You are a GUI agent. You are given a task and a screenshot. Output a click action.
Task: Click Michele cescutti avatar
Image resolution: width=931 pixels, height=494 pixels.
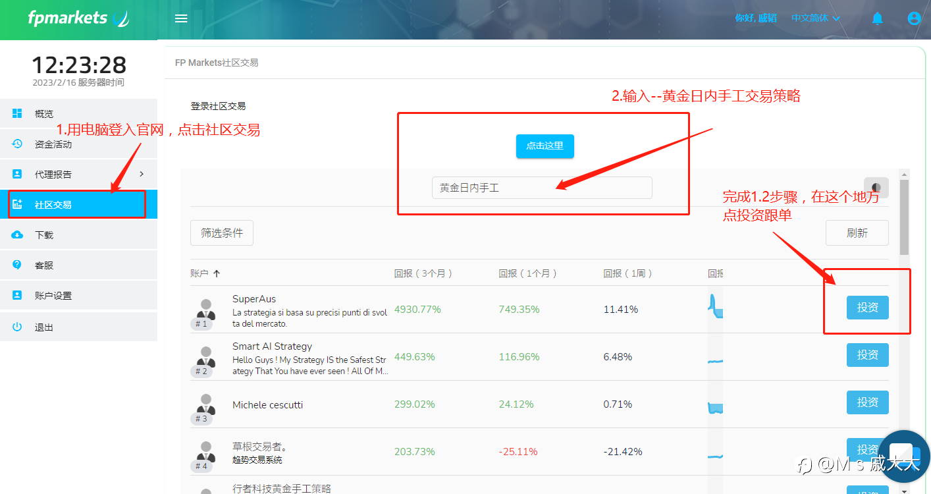pyautogui.click(x=206, y=404)
